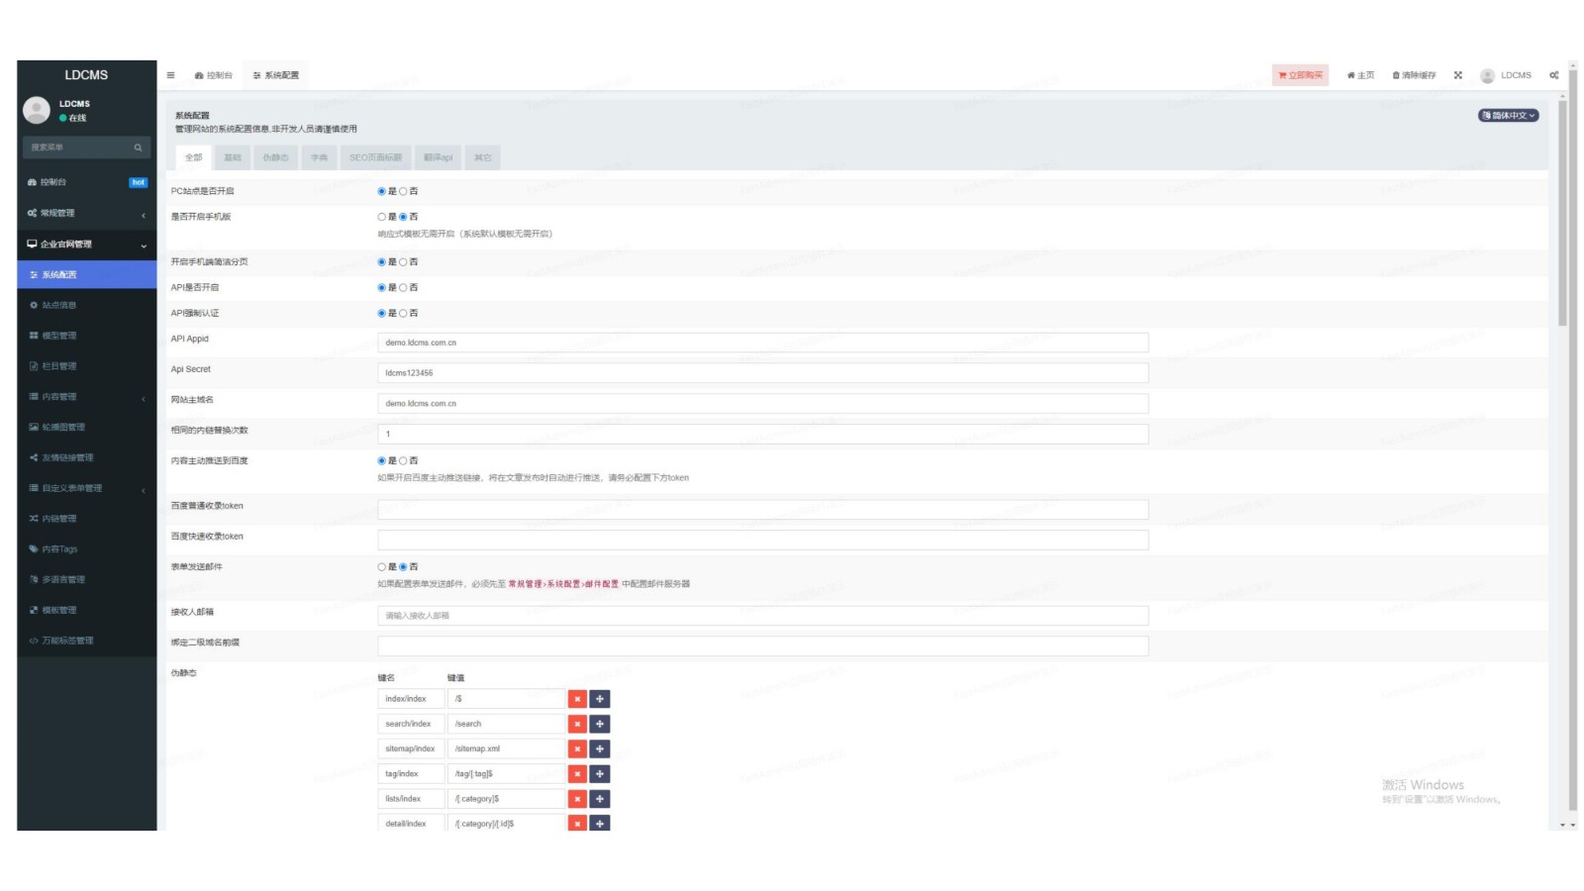Open 站点信息 in the sidebar
1584x891 pixels.
[x=87, y=305]
